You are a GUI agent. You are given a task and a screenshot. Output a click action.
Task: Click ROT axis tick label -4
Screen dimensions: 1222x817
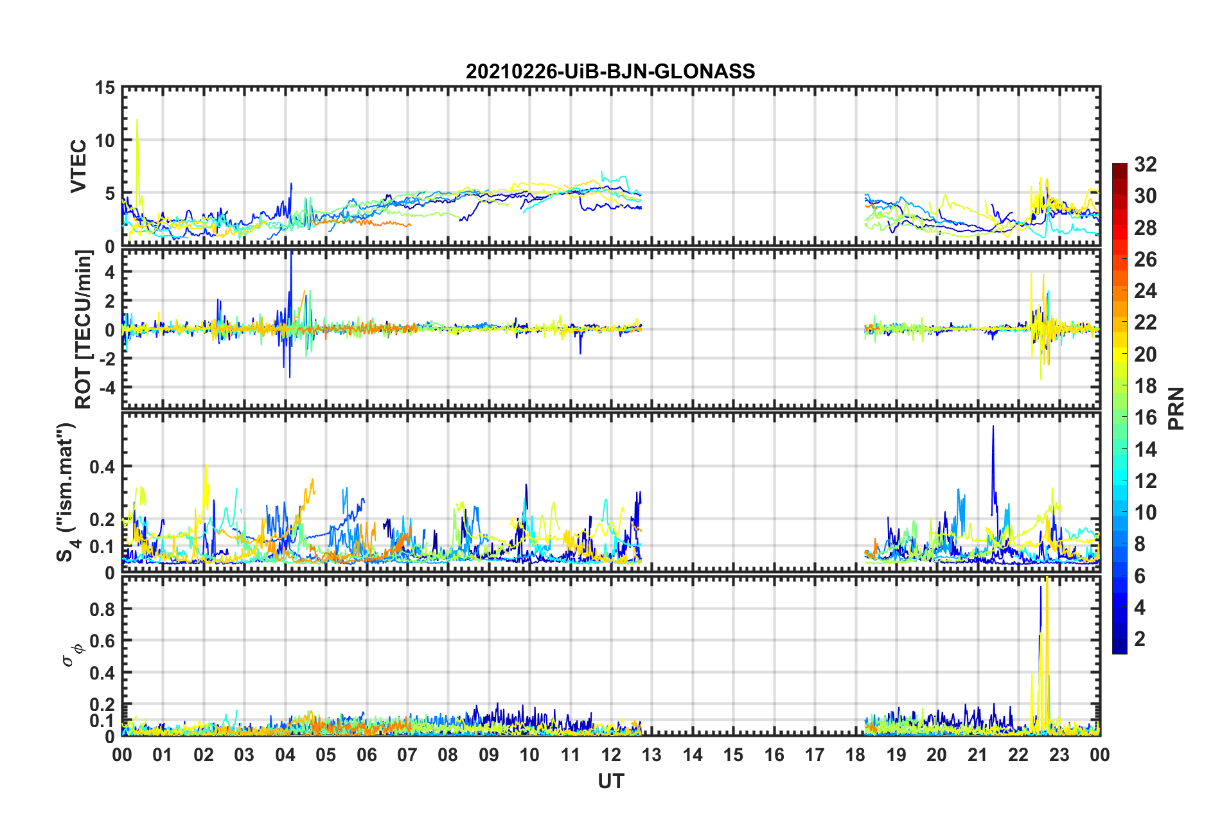107,388
